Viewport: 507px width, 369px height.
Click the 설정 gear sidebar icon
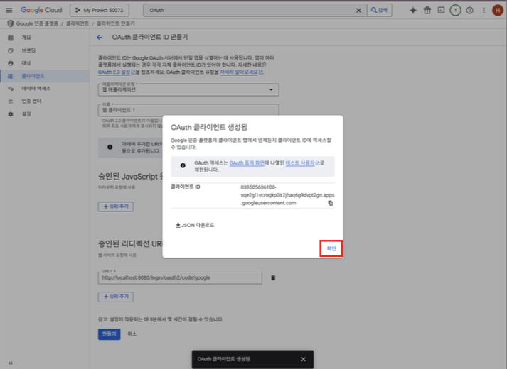click(11, 114)
